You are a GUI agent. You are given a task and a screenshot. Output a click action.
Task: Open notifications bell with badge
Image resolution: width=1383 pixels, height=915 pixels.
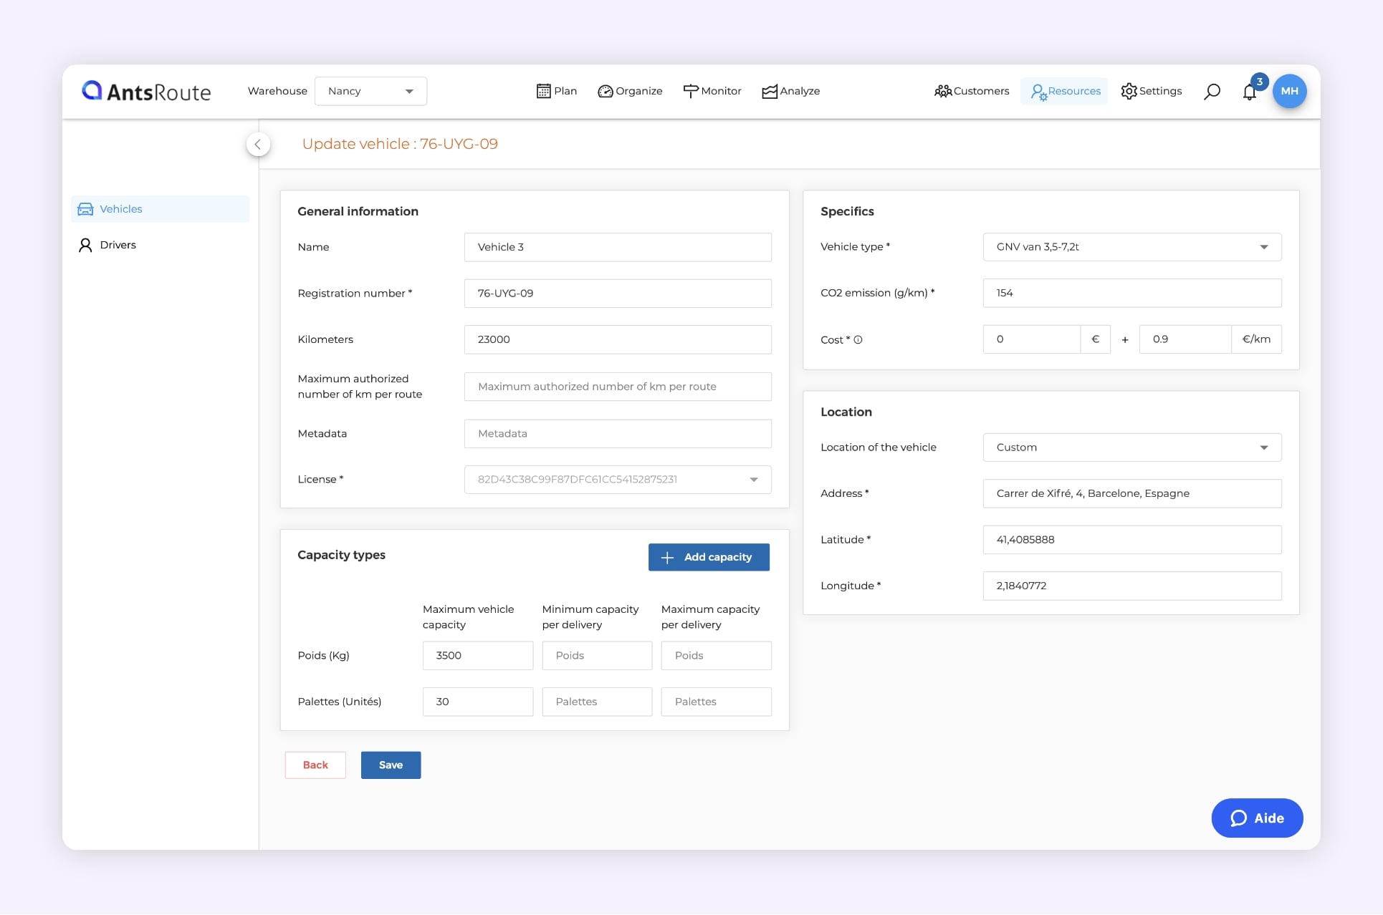pyautogui.click(x=1250, y=92)
